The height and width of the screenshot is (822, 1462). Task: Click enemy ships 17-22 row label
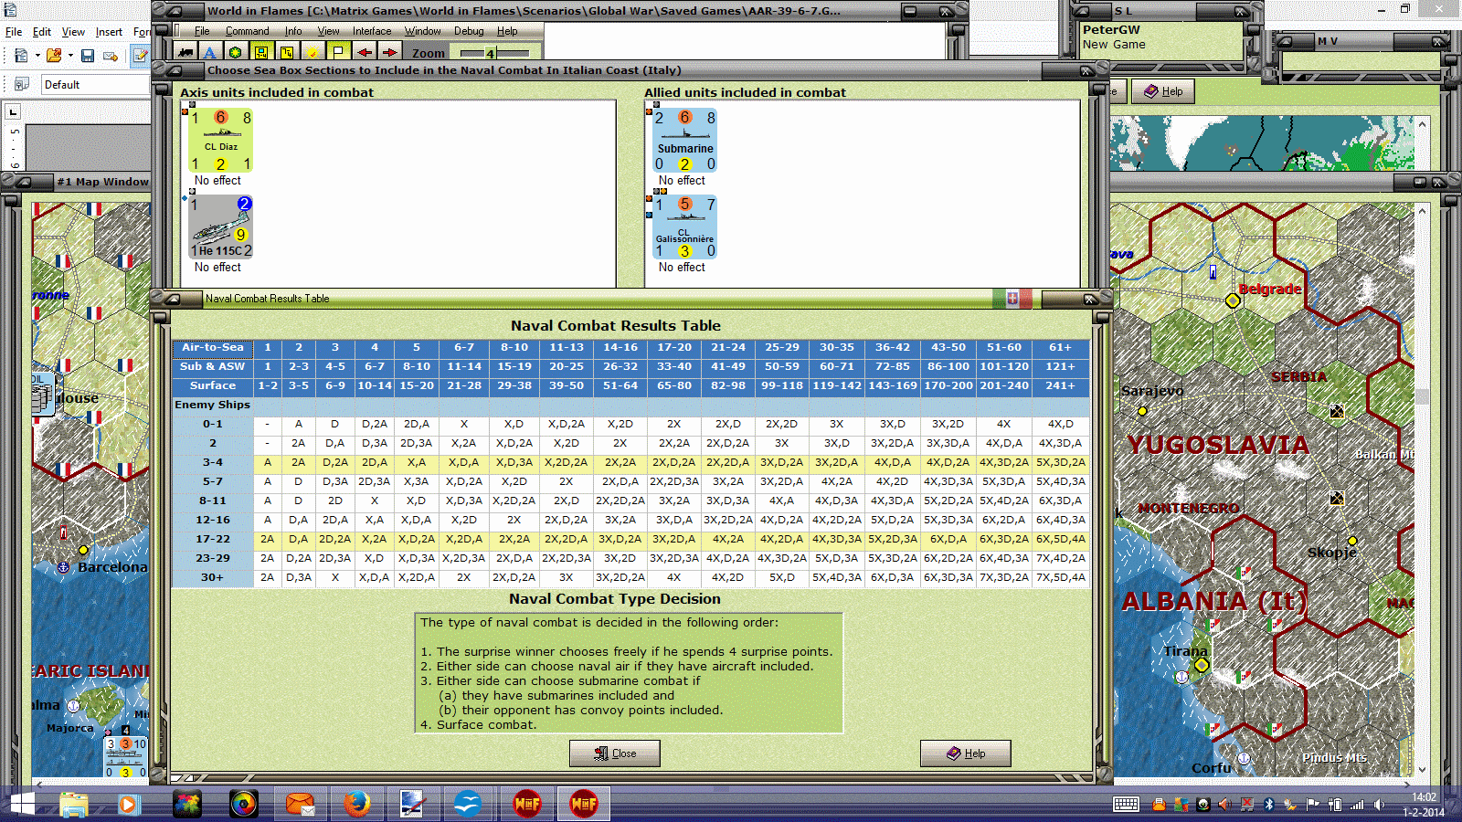click(x=213, y=539)
